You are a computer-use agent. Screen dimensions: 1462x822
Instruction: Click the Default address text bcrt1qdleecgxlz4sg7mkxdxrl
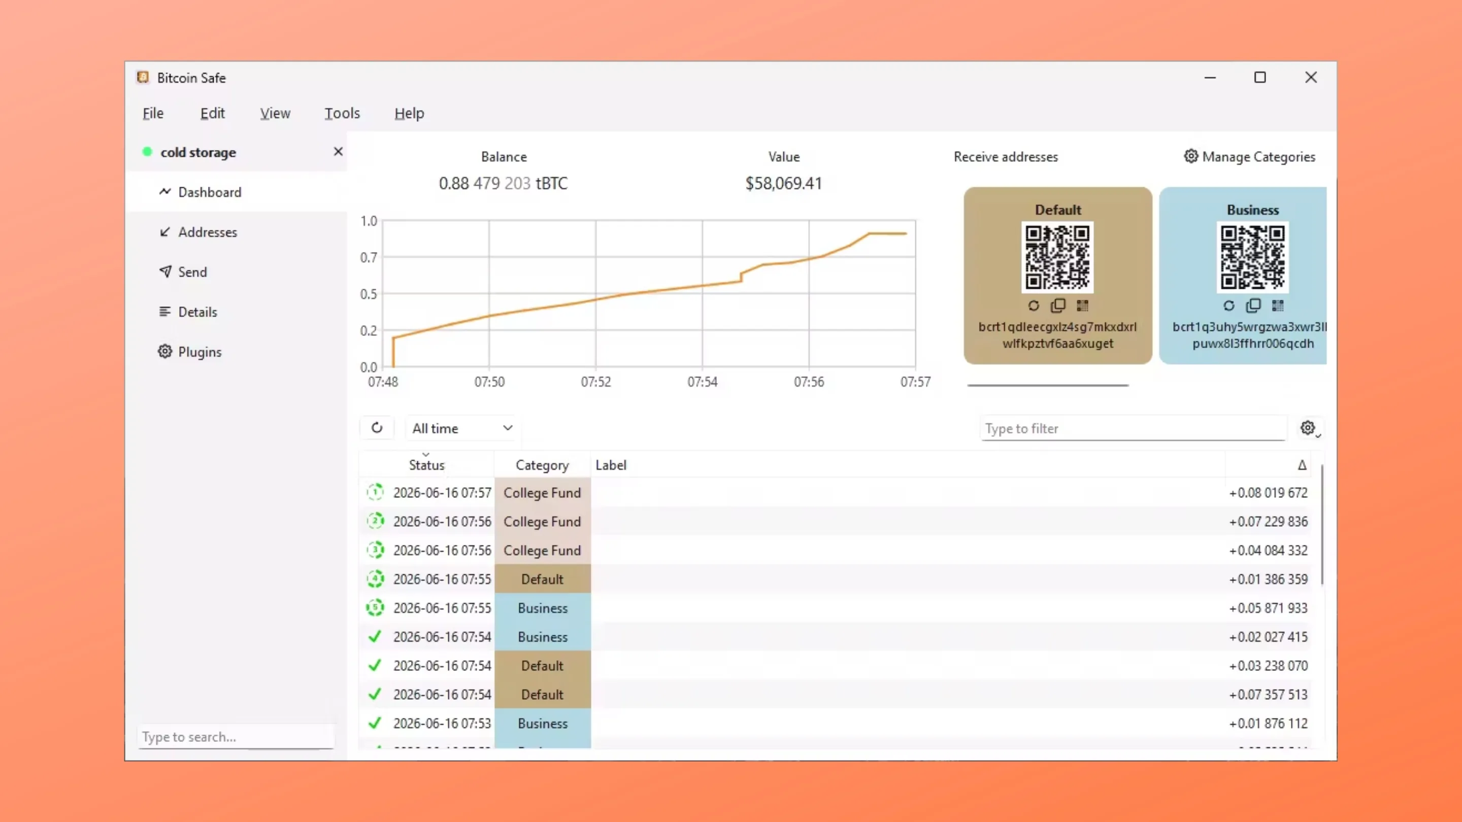point(1057,327)
